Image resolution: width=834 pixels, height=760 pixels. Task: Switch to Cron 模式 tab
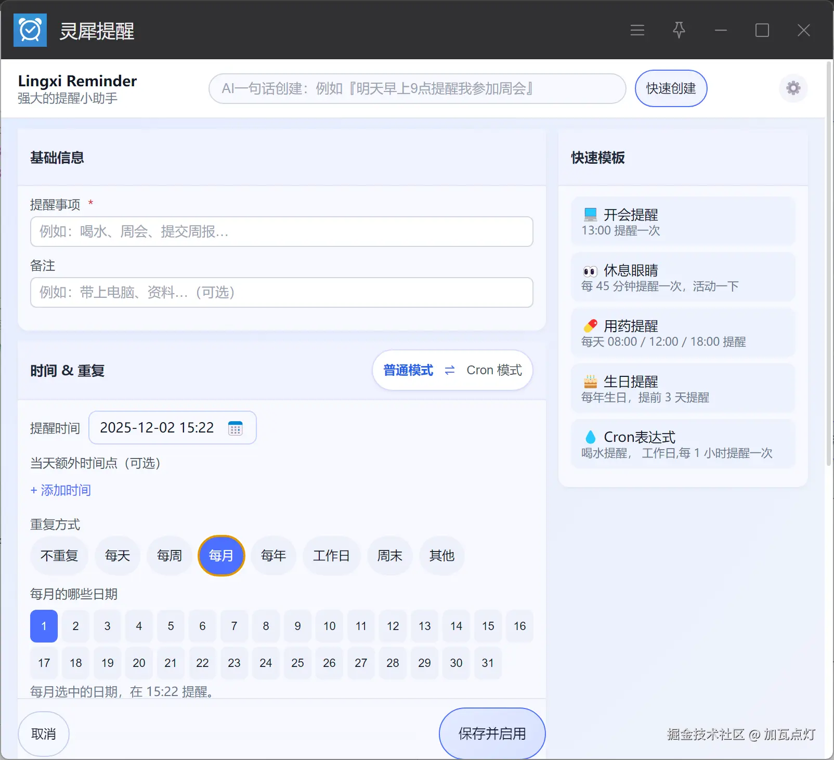(x=494, y=370)
